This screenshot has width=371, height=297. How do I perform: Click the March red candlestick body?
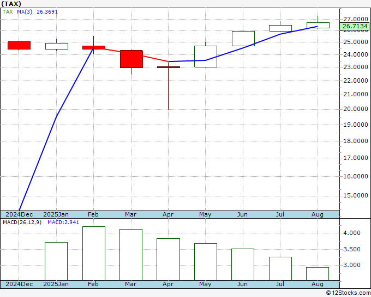pos(131,59)
